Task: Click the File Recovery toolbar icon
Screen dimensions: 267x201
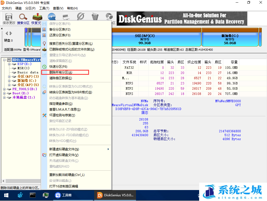Action: tap(37, 17)
